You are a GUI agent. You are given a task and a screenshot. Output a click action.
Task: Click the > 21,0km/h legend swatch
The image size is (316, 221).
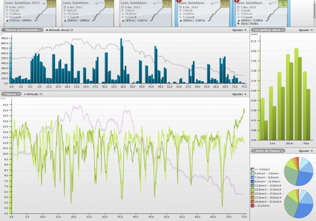click(x=252, y=206)
